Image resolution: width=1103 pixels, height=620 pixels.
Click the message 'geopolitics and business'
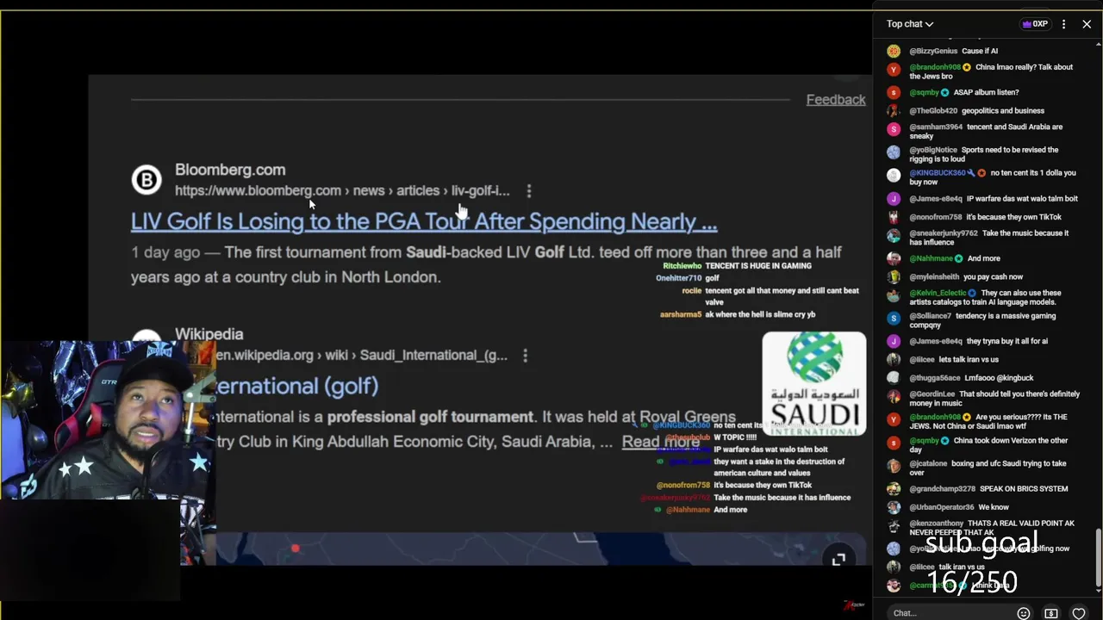(1003, 111)
